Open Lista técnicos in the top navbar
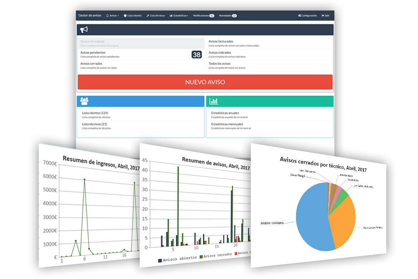Image resolution: width=418 pixels, height=279 pixels. coord(156,16)
